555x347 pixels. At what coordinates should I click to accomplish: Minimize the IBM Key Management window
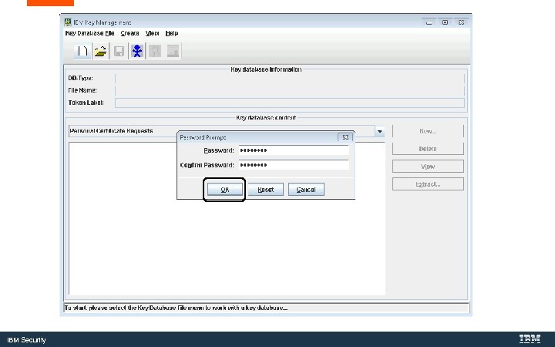(x=429, y=22)
